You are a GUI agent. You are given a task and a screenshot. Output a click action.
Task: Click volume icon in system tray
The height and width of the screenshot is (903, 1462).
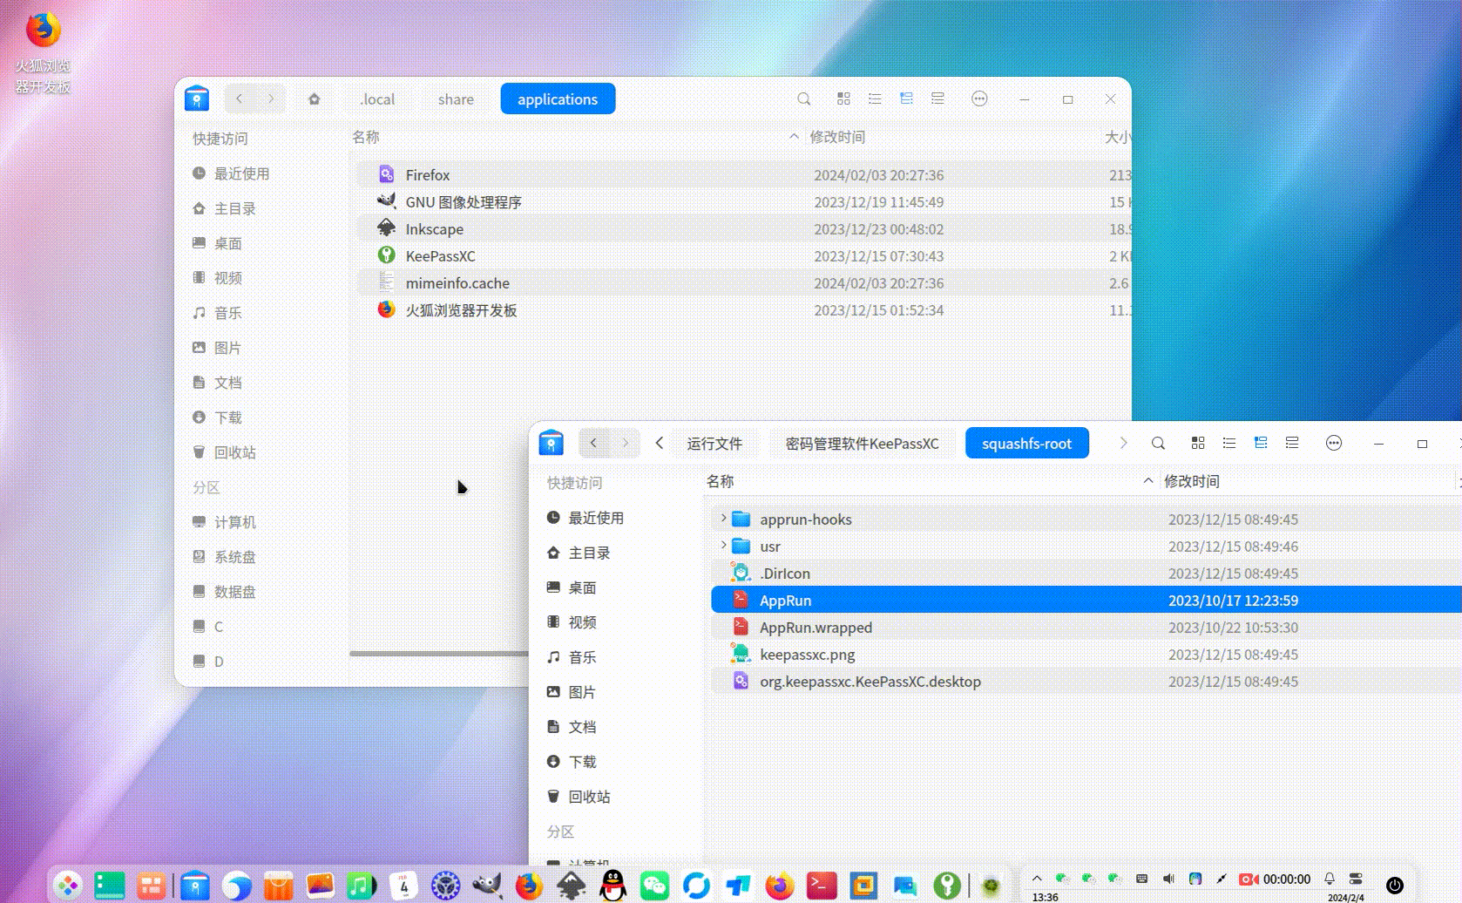(1168, 879)
